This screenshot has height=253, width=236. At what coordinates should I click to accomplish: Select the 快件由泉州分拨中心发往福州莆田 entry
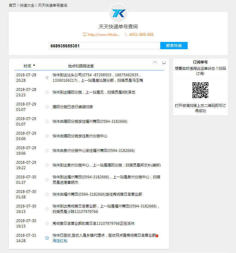click(x=94, y=150)
